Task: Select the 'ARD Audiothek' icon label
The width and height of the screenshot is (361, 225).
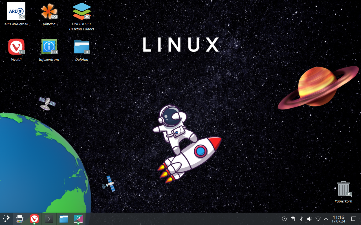Action: tap(16, 24)
